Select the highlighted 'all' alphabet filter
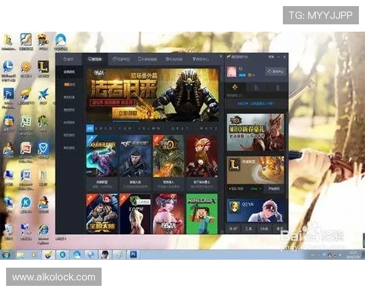Viewport: 365px width, 292px height. 90,128
